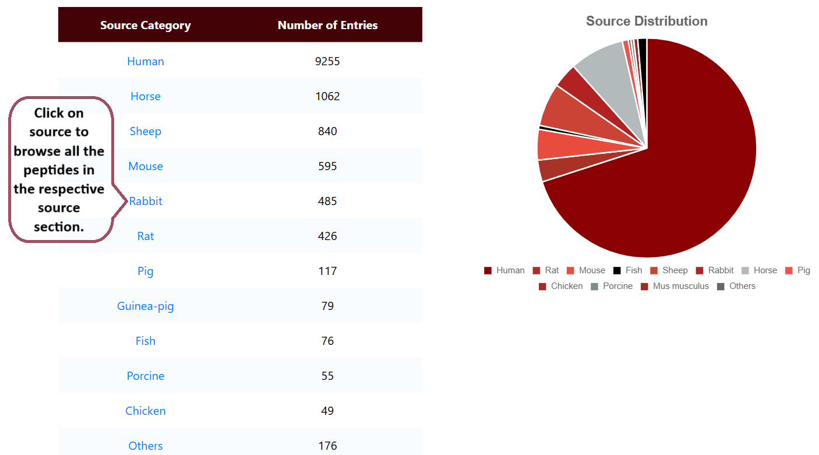Open the Human source link
Screen dimensions: 819x455
pos(145,61)
